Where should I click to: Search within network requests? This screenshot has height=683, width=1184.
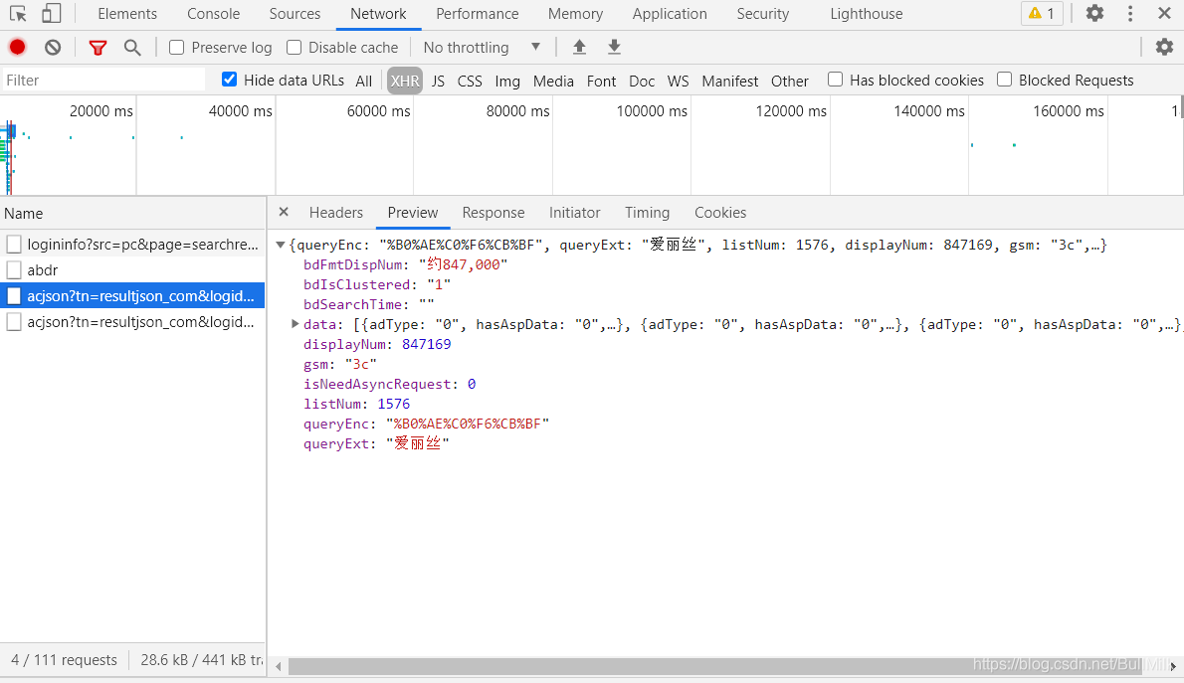click(132, 47)
